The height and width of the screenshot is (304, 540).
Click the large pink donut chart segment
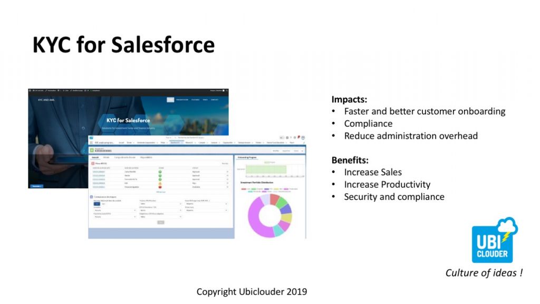(255, 218)
